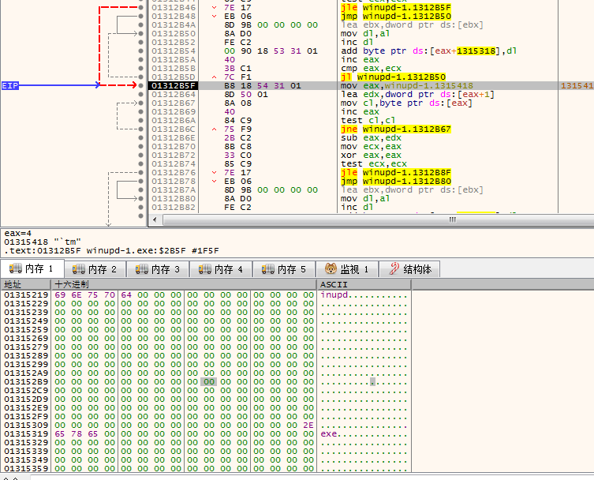
Task: Click the disassembly horizontal scrollbar thumb
Action: click(x=378, y=219)
